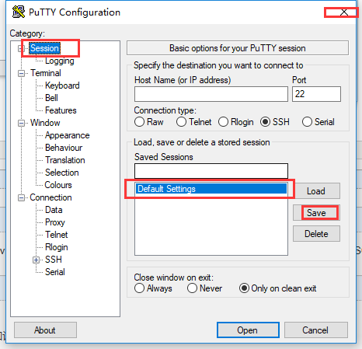Set close window on exit to Never
362x349 pixels.
pos(192,288)
